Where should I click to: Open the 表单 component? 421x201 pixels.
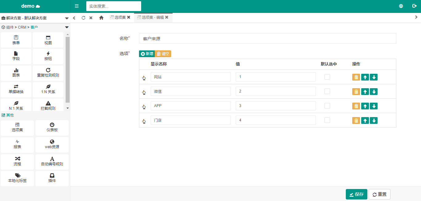tap(16, 40)
